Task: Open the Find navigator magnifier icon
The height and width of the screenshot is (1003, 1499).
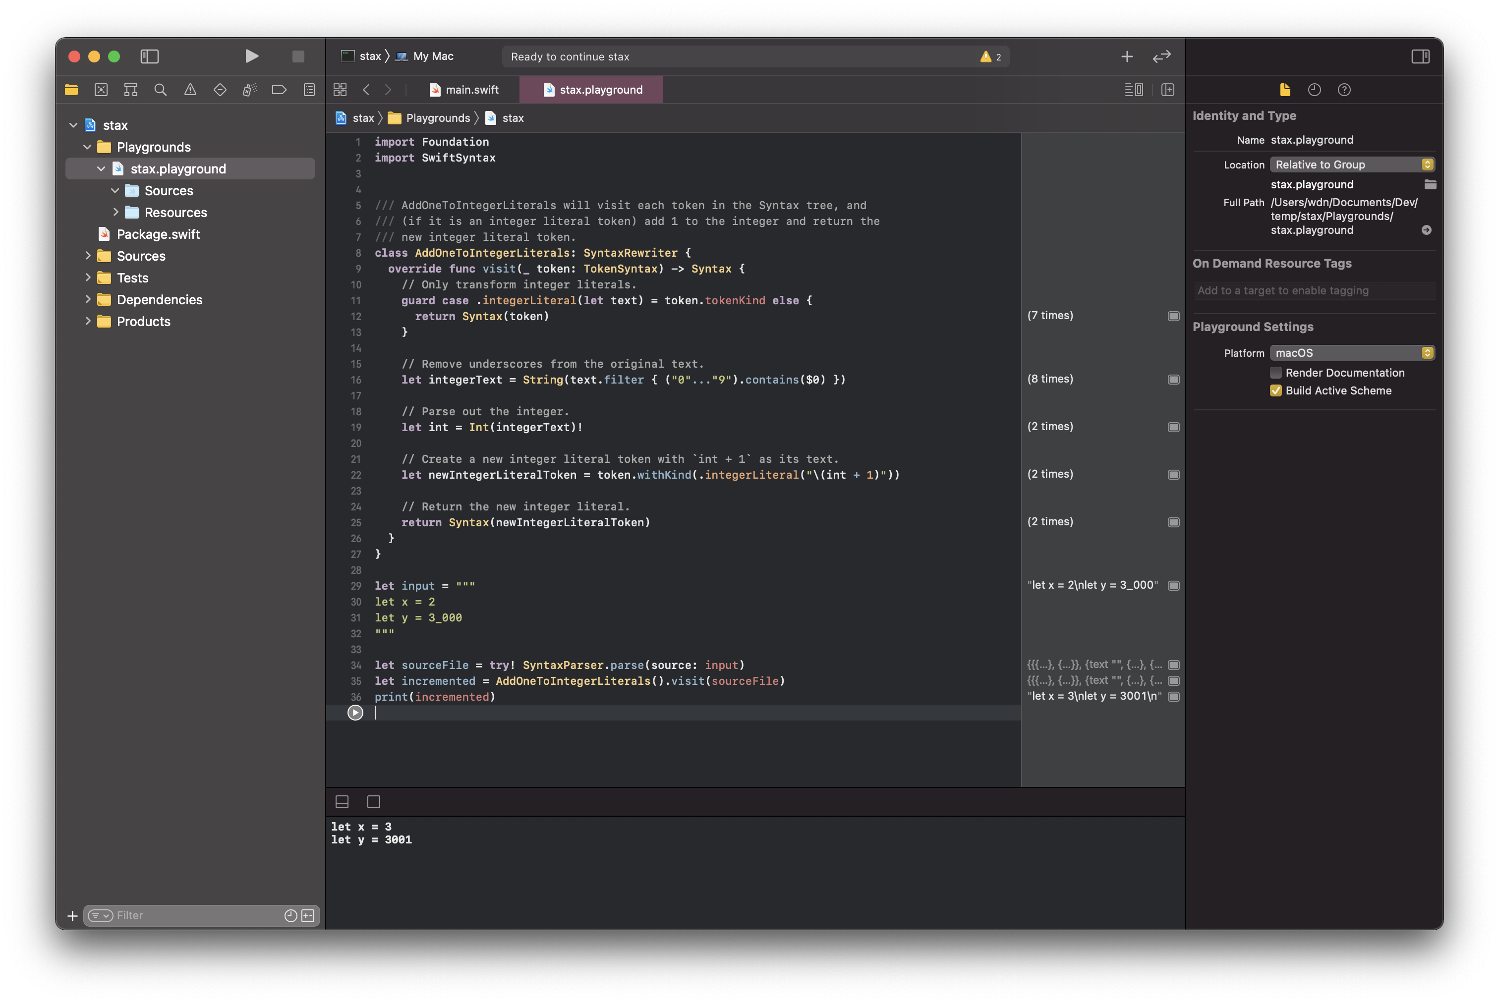Action: point(161,90)
